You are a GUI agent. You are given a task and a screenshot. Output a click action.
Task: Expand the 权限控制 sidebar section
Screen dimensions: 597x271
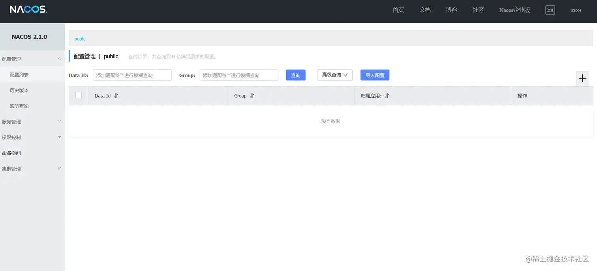(x=12, y=137)
